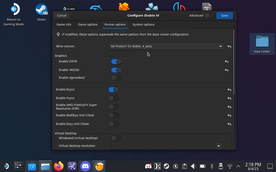The image size is (276, 172).
Task: Switch to the System options tab
Action: (143, 25)
